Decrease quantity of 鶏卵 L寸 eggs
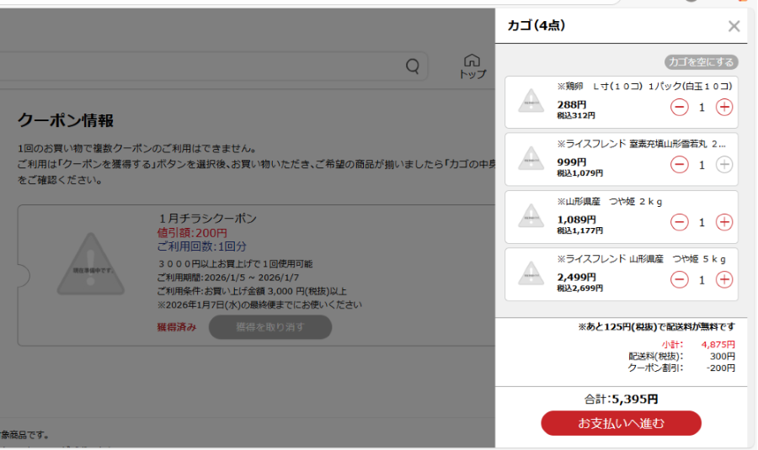This screenshot has width=758, height=450. (679, 108)
